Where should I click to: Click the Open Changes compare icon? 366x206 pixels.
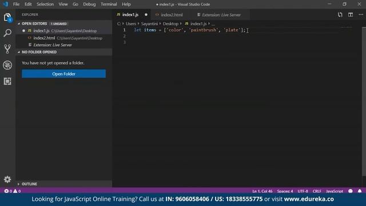[x=340, y=15]
